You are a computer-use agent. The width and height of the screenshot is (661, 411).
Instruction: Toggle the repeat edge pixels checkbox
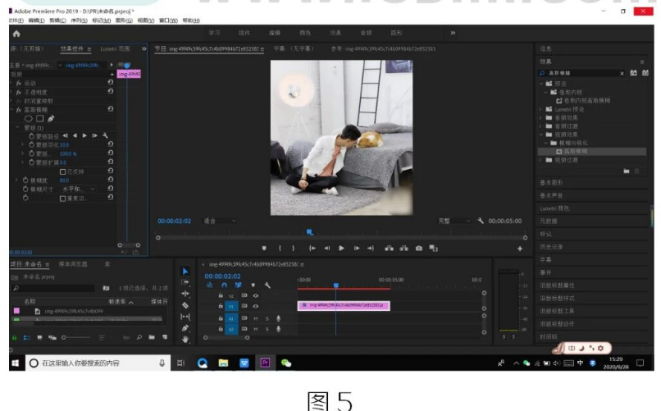(63, 198)
